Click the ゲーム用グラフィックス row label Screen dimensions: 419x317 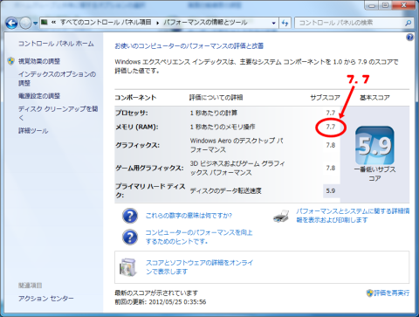[x=149, y=168]
